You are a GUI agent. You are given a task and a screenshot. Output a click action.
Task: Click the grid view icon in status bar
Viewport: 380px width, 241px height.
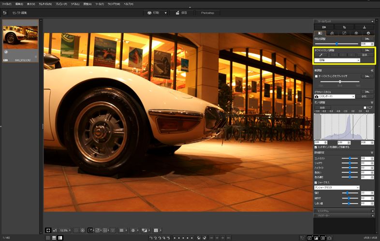[x=48, y=238]
